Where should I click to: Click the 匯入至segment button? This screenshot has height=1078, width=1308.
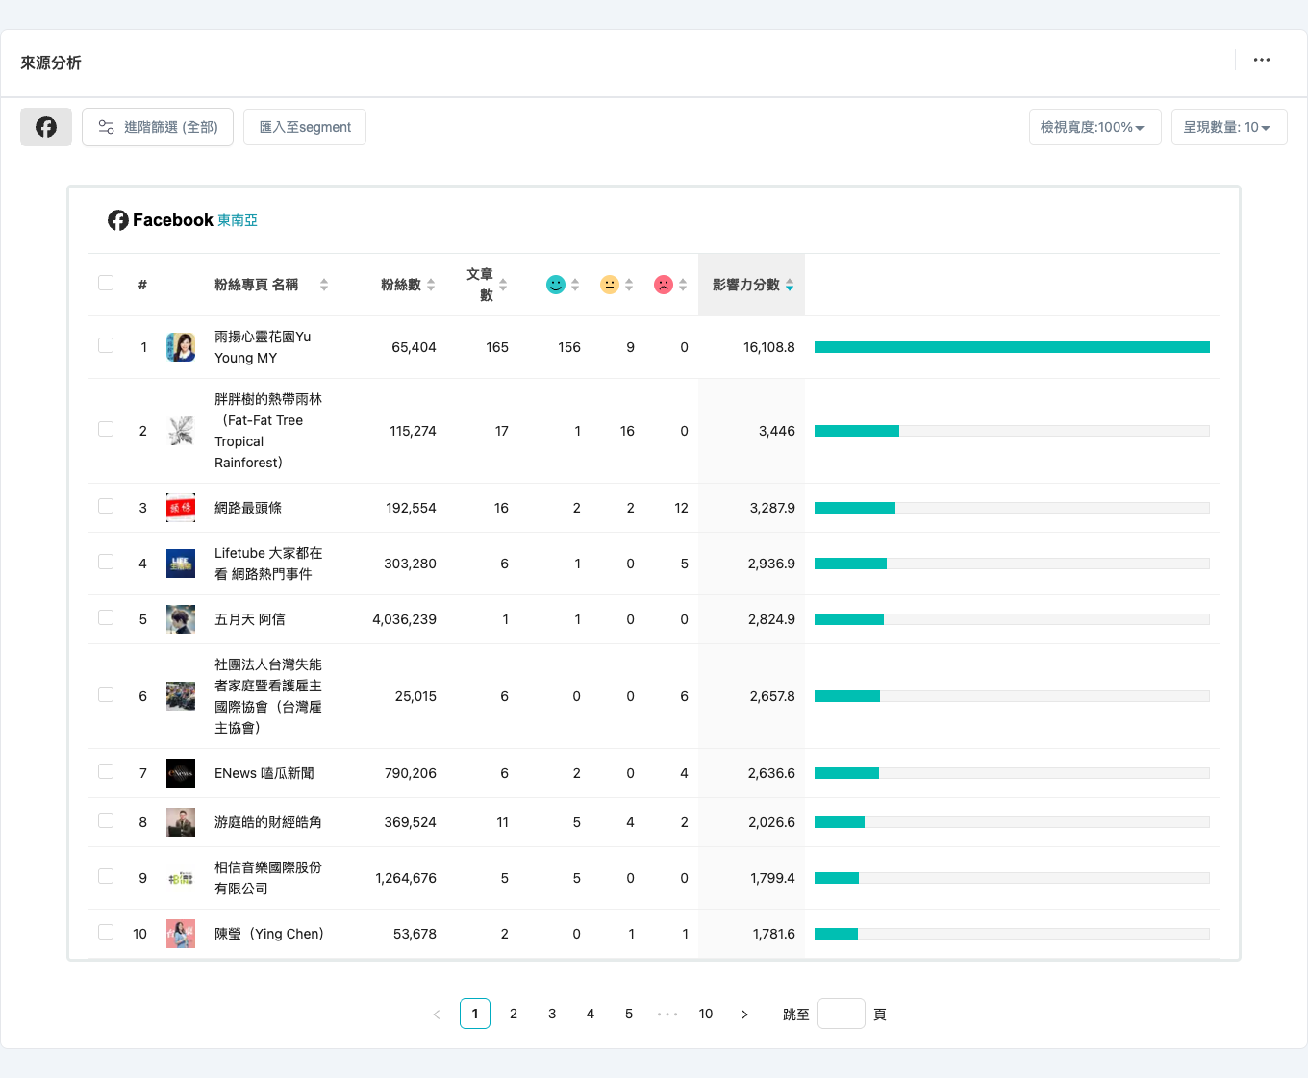point(305,127)
